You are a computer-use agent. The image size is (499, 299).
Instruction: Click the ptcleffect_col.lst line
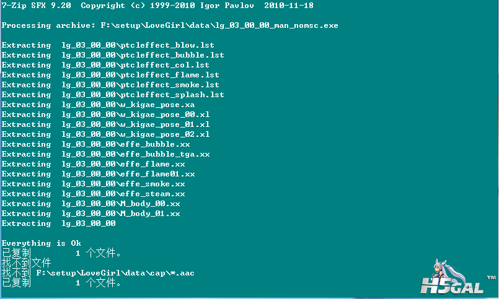point(105,65)
